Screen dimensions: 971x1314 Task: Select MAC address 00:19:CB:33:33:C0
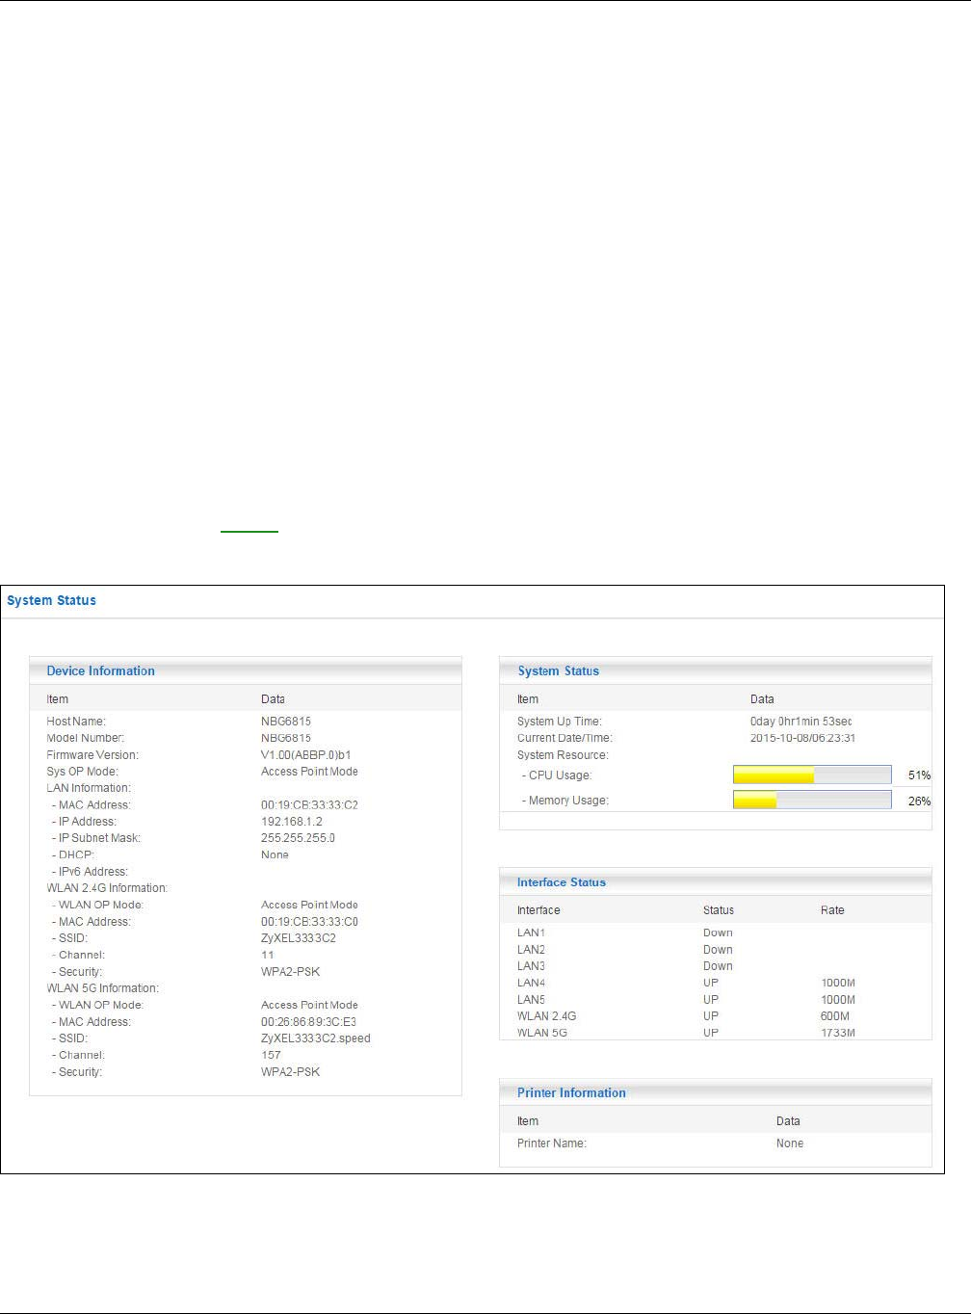coord(309,922)
